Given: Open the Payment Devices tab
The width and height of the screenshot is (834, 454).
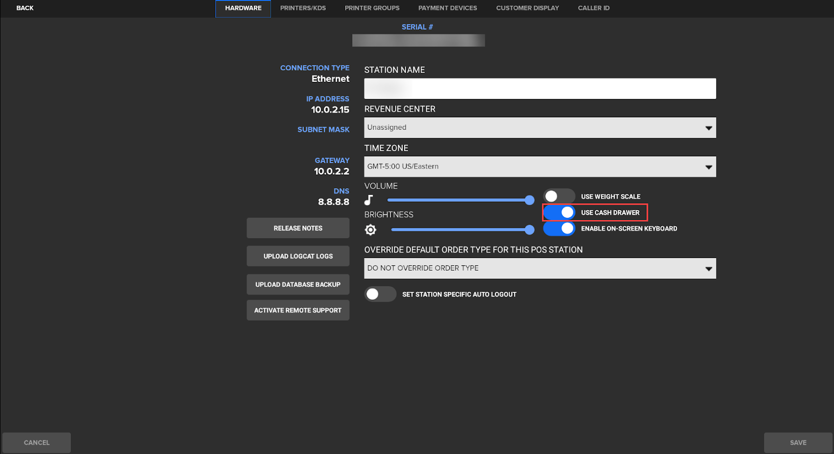Looking at the screenshot, I should point(447,8).
